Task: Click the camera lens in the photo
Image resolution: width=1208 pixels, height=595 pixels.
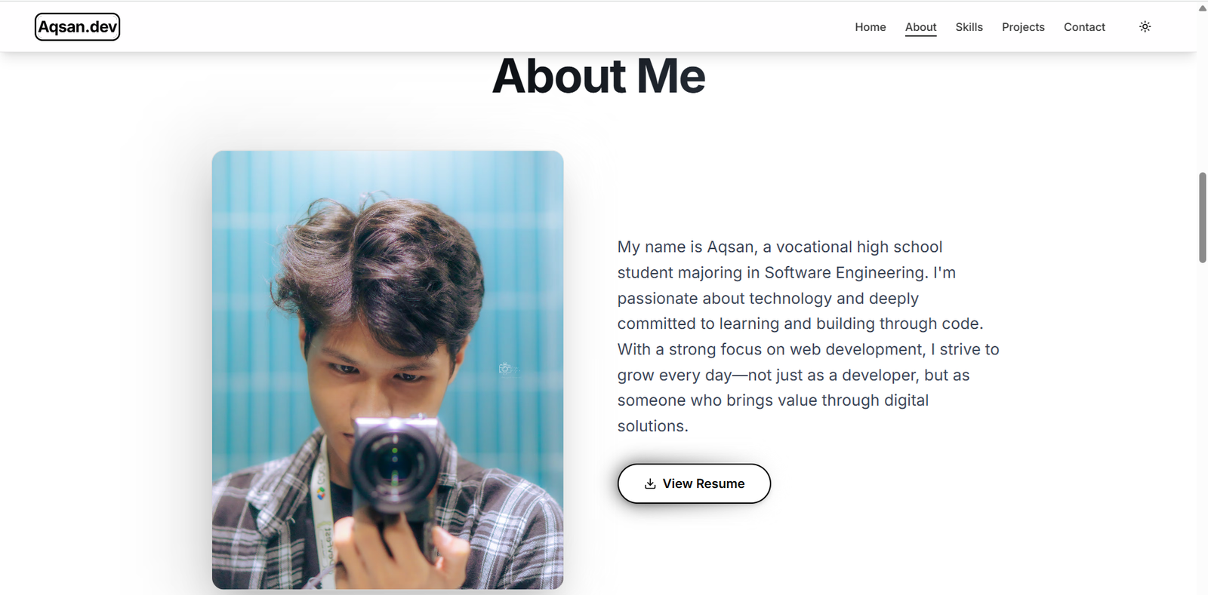Action: coord(393,459)
